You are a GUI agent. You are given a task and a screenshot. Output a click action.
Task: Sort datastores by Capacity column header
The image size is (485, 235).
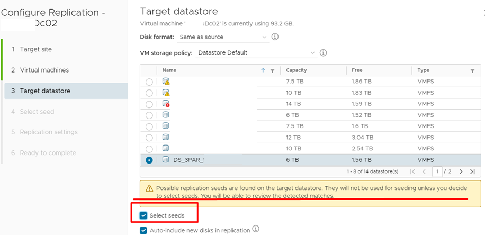pos(297,70)
